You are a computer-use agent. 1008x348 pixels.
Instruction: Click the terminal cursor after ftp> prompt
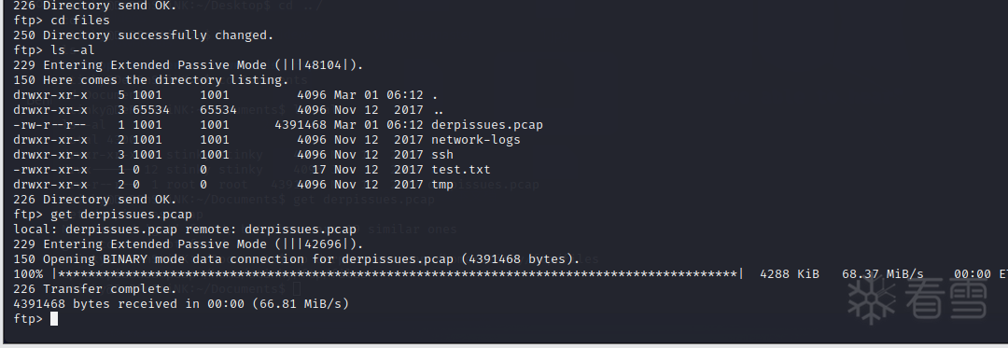54,319
